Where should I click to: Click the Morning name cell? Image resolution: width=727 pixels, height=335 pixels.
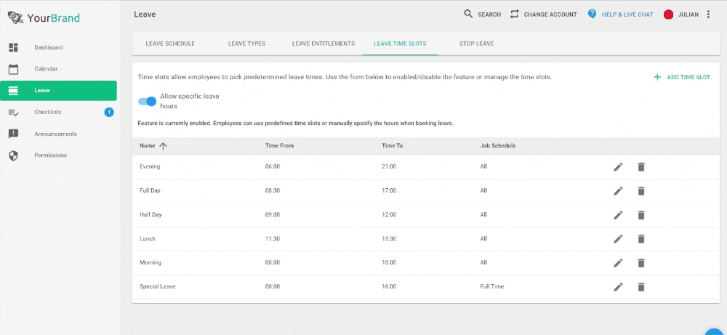click(150, 263)
